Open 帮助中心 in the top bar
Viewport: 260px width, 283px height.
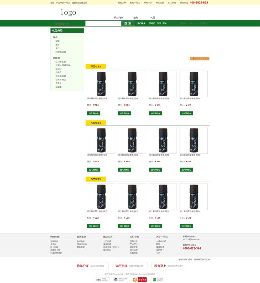click(148, 3)
